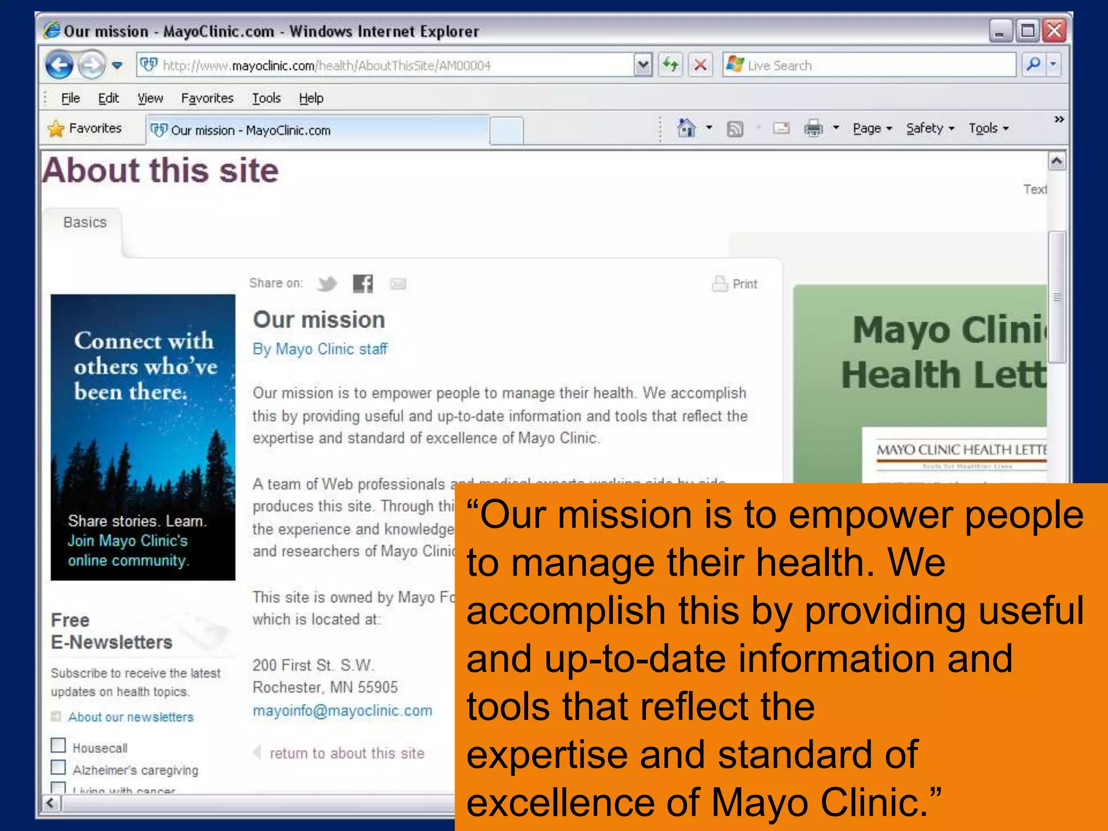
Task: Click the Internet Explorer window title icon
Action: coord(52,30)
